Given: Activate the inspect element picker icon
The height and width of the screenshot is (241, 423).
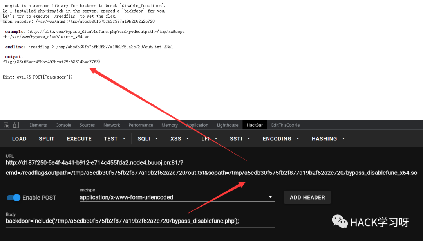Looking at the screenshot, I should [x=6, y=125].
